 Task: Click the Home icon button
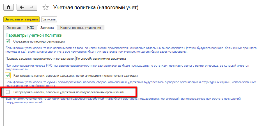8,8
